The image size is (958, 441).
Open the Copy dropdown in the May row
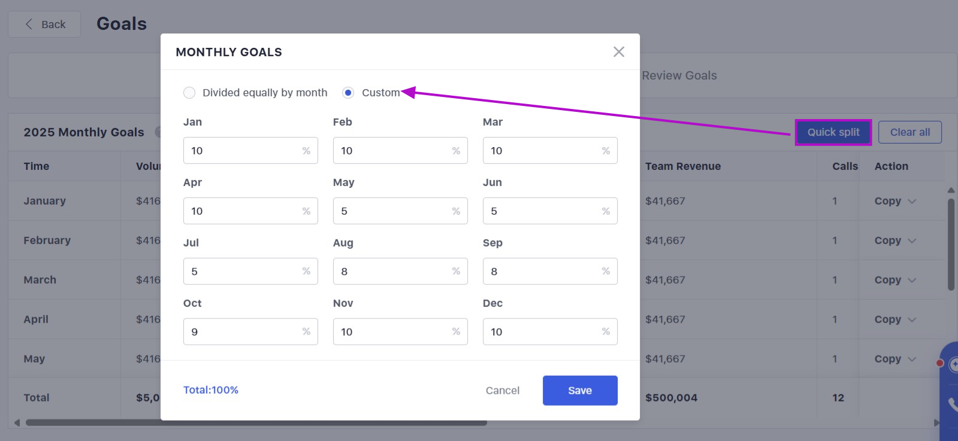tap(912, 360)
